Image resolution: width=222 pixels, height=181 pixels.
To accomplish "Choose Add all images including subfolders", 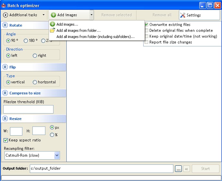I will tap(95, 37).
